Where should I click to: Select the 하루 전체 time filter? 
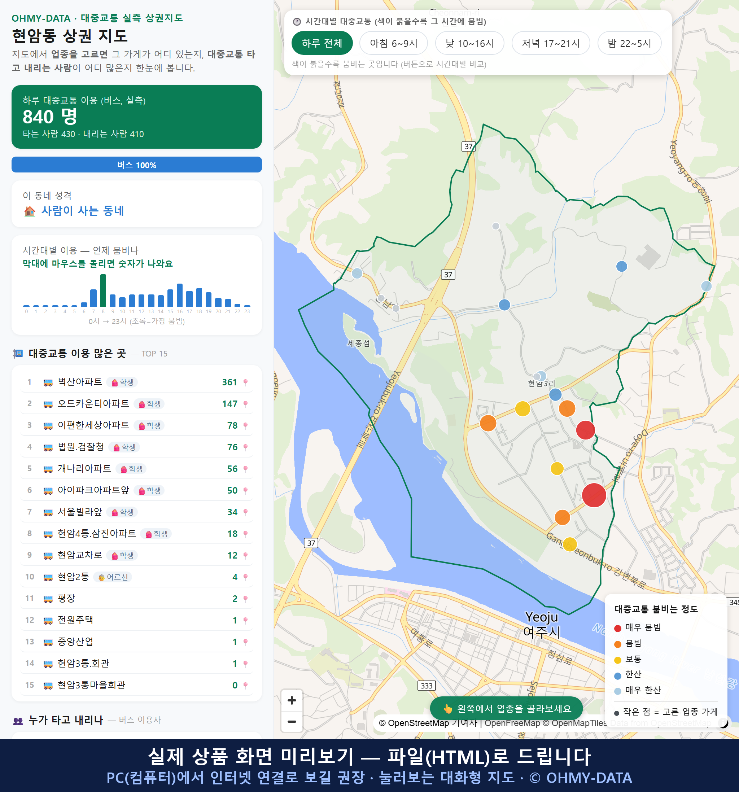click(322, 43)
